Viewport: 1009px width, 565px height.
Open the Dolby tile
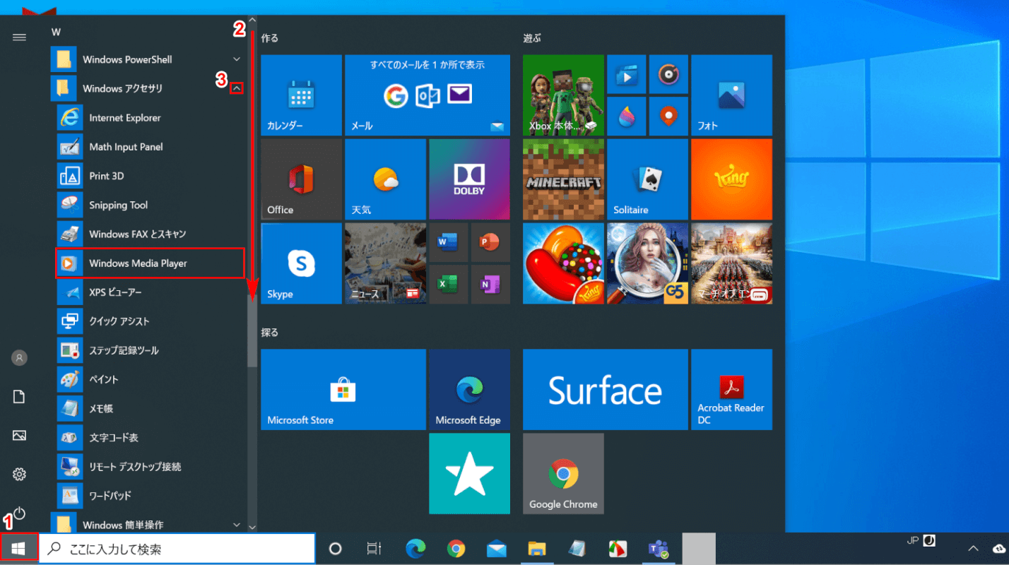[x=469, y=179]
